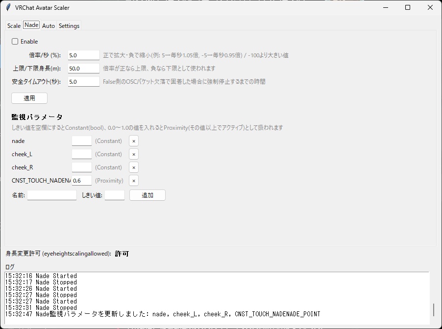Focus the 安全タイムアウト(秒) input field
The image size is (442, 329).
coord(84,82)
